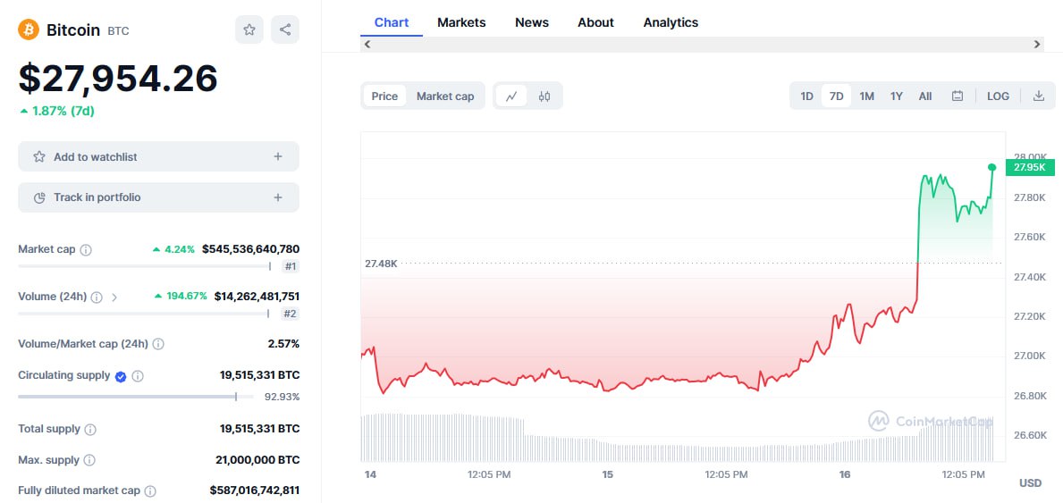Toggle the LOG scale on the chart
This screenshot has height=503, width=1063.
click(x=998, y=96)
